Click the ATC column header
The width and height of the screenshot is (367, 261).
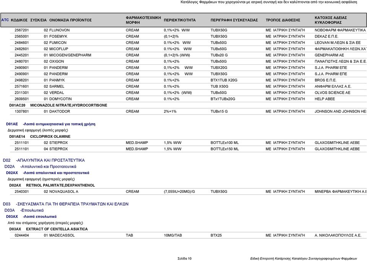click(x=5, y=20)
